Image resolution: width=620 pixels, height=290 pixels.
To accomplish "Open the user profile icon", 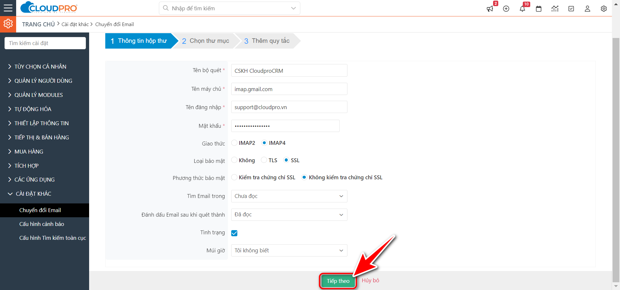I will tap(587, 9).
